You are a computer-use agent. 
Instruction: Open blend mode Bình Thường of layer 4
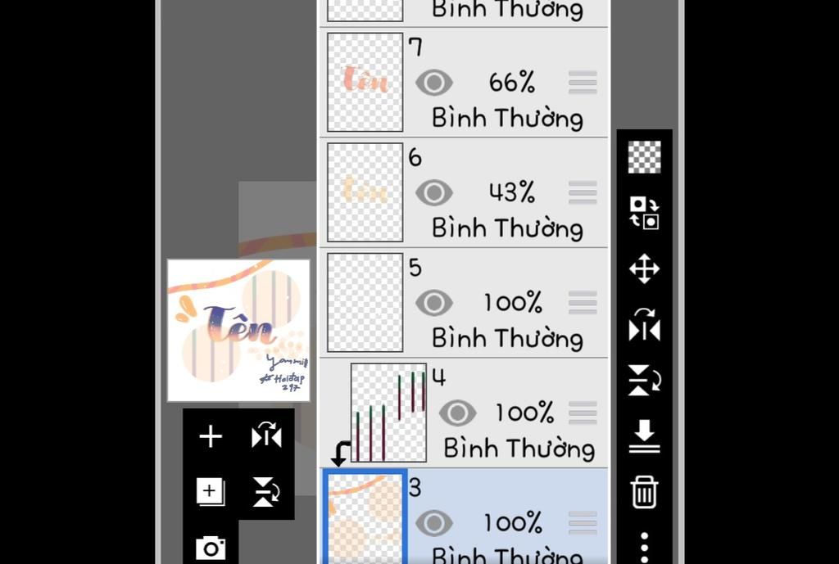pyautogui.click(x=519, y=449)
